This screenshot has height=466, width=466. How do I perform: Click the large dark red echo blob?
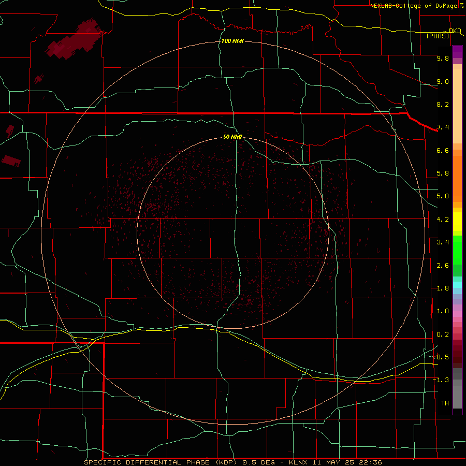pos(74,40)
